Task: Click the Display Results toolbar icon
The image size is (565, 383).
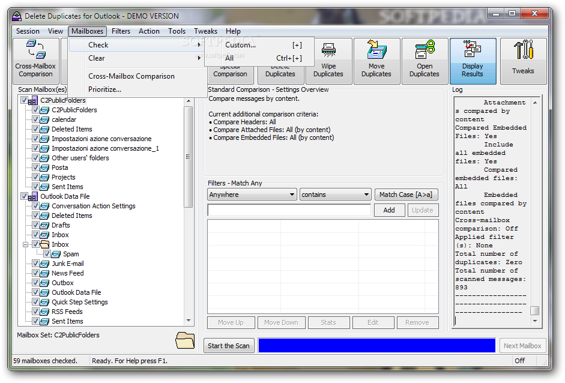Action: (x=473, y=49)
